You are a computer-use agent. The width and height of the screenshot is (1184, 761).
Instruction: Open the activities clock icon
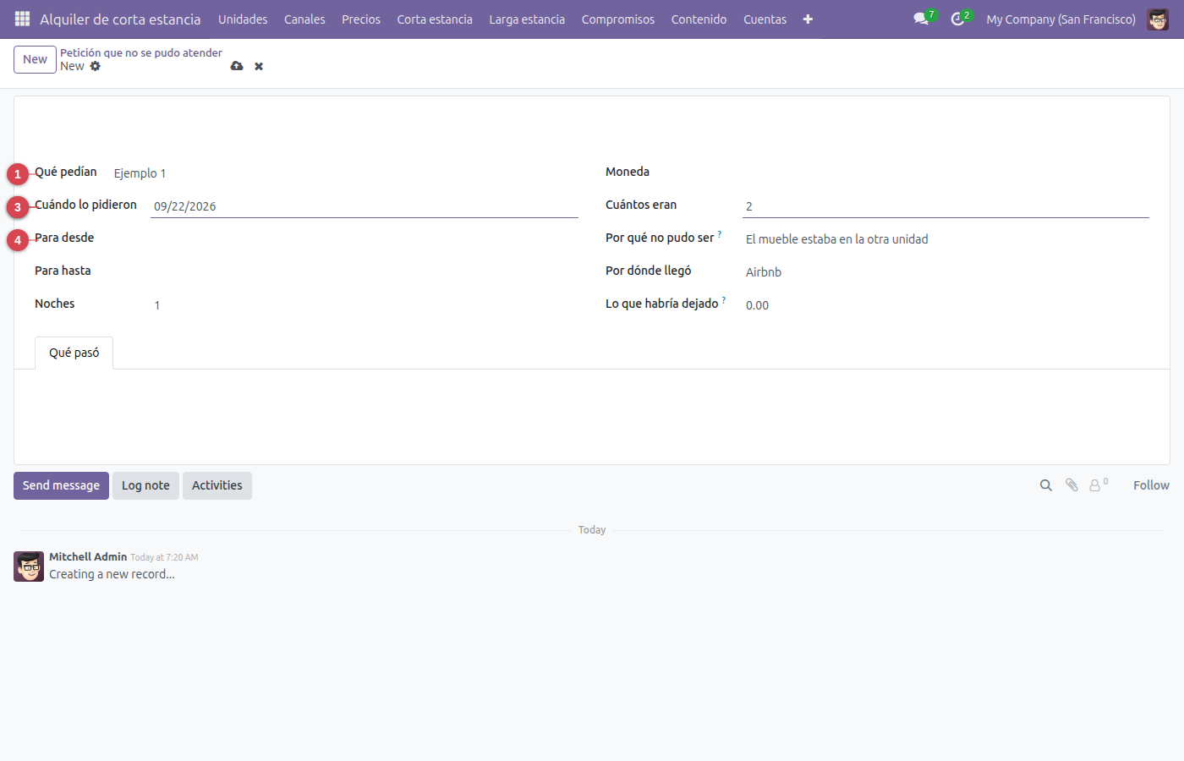[x=957, y=19]
